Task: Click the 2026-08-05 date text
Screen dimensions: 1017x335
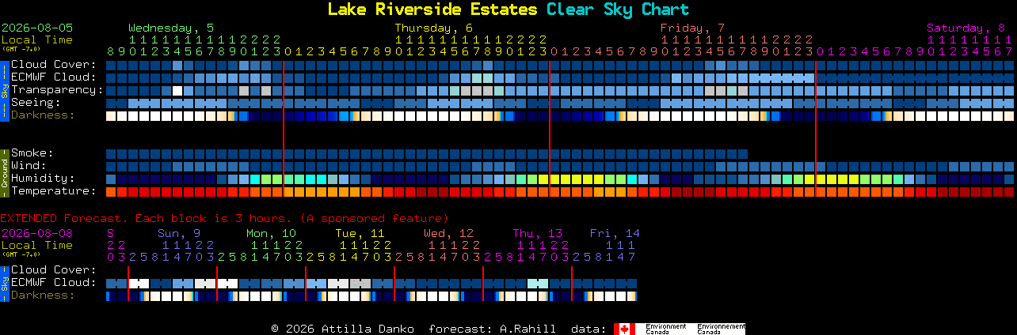Action: [x=37, y=28]
